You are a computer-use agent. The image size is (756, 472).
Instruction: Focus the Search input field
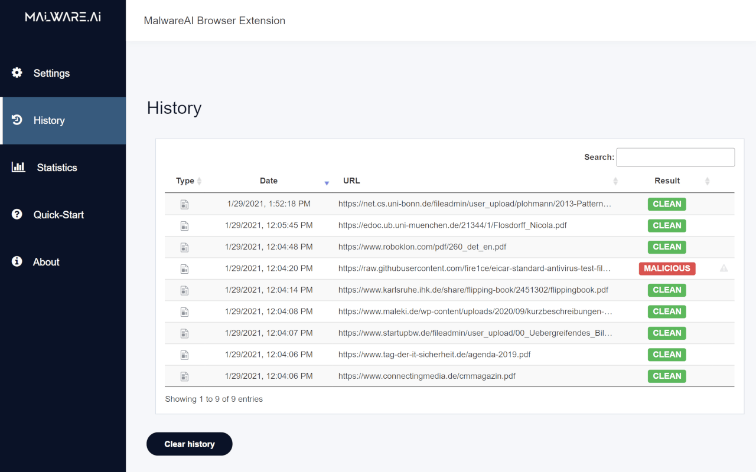pyautogui.click(x=676, y=157)
